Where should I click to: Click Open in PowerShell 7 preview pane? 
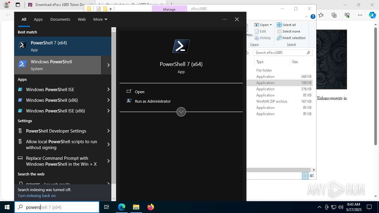pos(139,92)
